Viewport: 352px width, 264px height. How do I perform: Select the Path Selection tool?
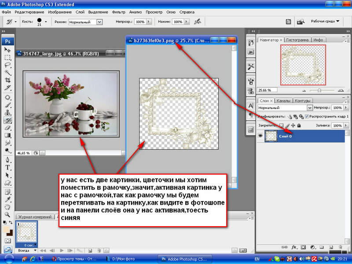(7, 175)
